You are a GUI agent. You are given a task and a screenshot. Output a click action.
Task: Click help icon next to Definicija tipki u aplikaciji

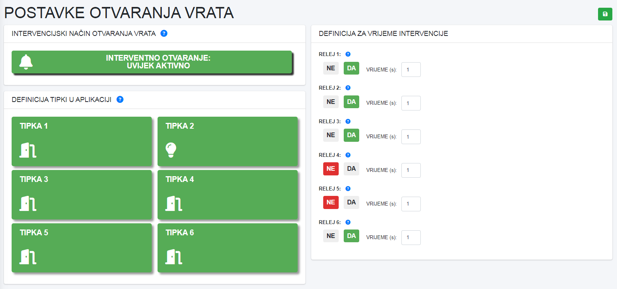click(x=120, y=100)
